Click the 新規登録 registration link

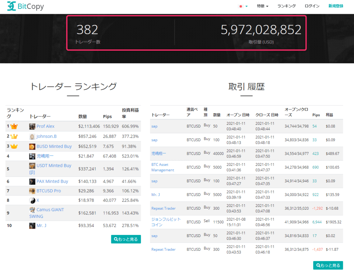click(336, 6)
